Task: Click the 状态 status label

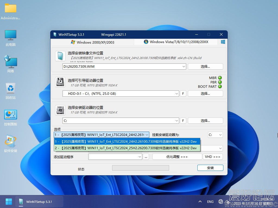Action: click(81, 169)
